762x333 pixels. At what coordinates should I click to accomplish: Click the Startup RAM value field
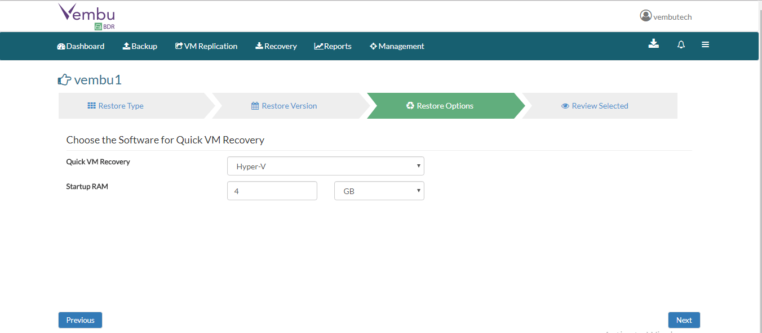(x=272, y=191)
